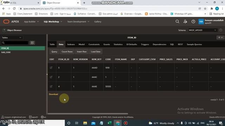Switch to the Table tab
This screenshot has width=225, height=126.
pos(52,44)
